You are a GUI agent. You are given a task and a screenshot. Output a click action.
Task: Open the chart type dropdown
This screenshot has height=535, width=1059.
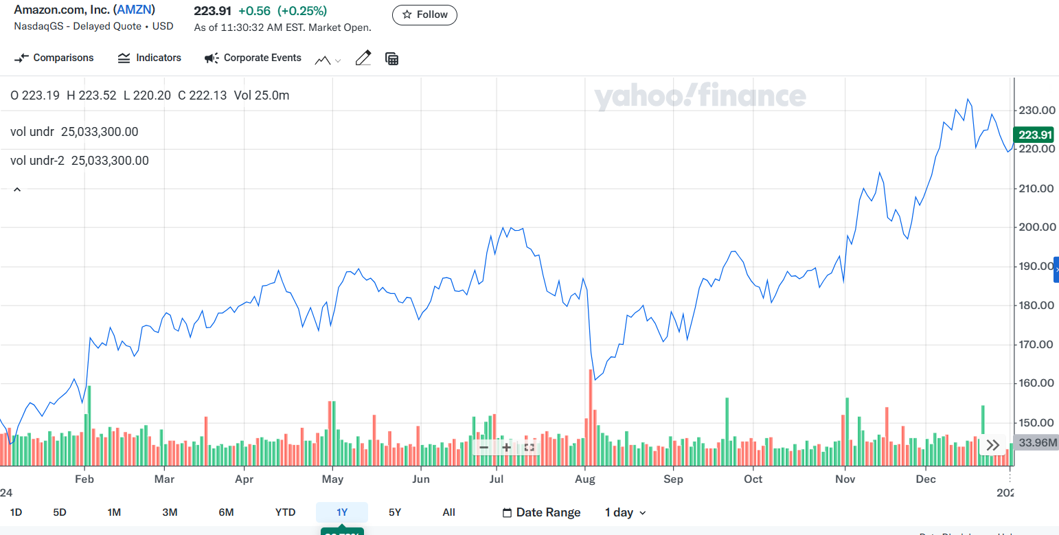pyautogui.click(x=328, y=60)
